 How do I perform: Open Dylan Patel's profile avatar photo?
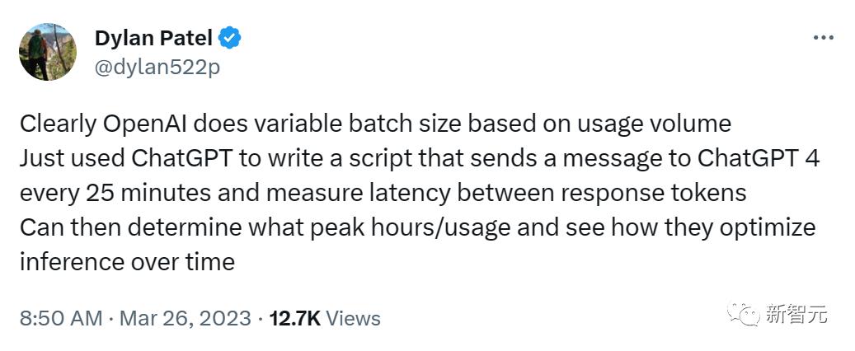pos(48,52)
